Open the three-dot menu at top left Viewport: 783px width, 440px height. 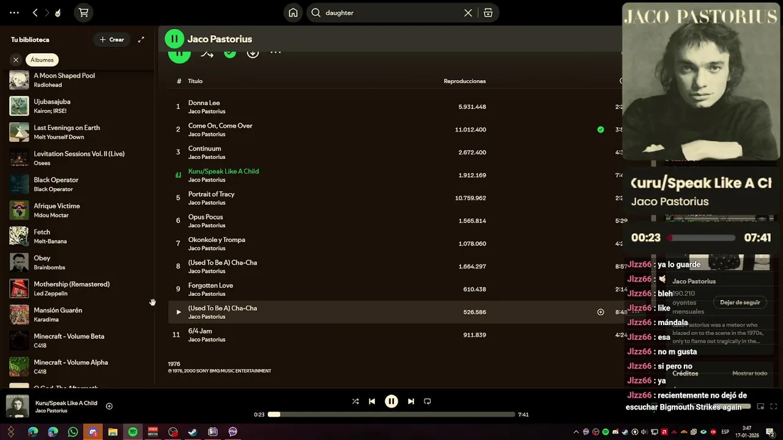(x=14, y=13)
